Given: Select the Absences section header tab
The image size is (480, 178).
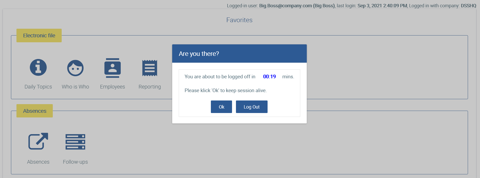Looking at the screenshot, I should [34, 111].
